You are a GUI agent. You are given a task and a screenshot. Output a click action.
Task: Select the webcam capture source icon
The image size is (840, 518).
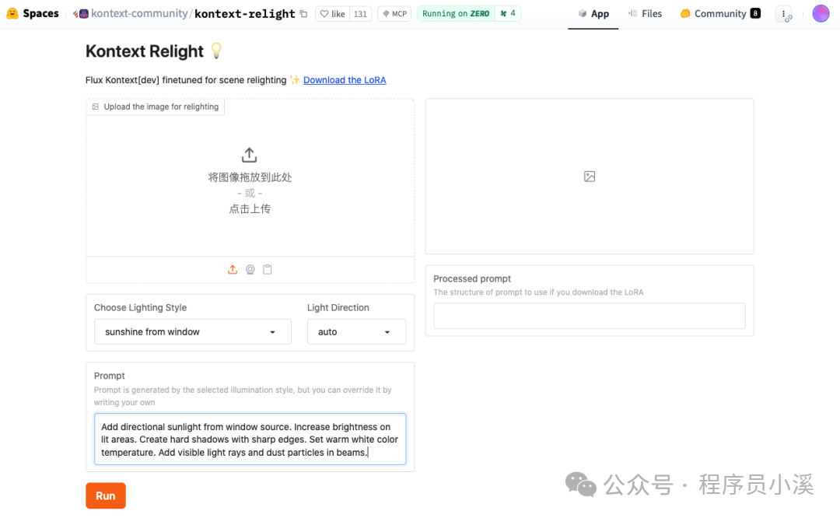tap(250, 270)
